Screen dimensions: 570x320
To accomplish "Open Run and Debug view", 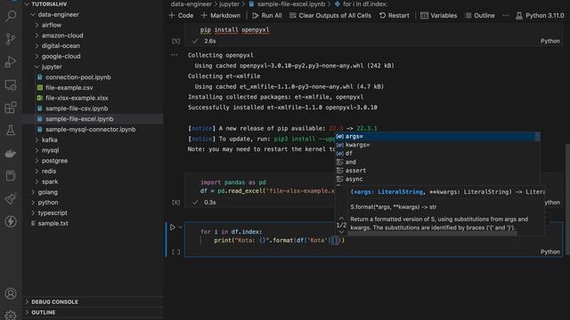I will [11, 61].
